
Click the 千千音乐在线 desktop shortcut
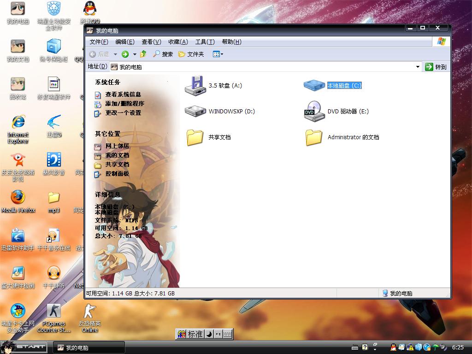[x=54, y=240]
